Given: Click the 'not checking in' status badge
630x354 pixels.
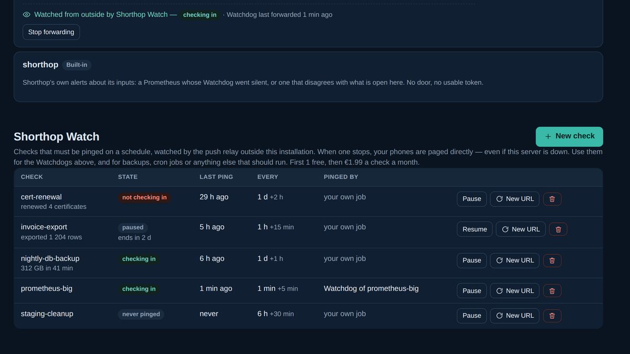Looking at the screenshot, I should tap(144, 198).
